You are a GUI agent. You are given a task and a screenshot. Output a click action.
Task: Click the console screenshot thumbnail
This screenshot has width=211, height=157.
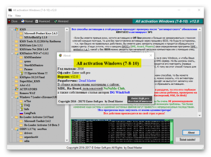pos(122,132)
